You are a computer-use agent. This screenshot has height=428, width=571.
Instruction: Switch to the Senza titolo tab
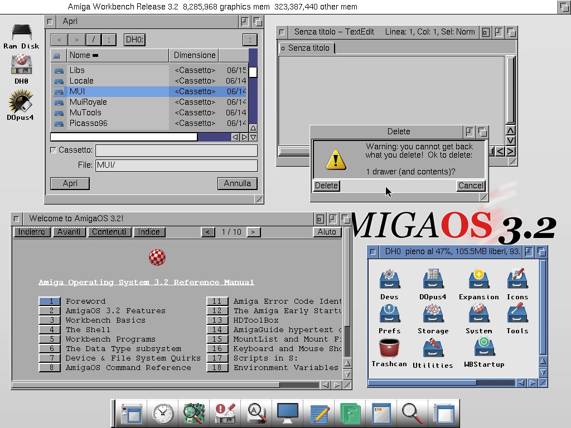pyautogui.click(x=307, y=48)
